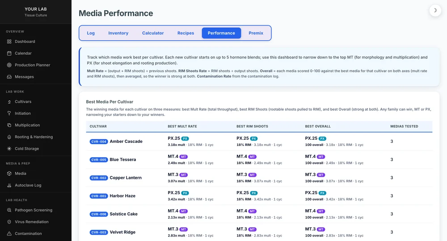Click the Virus Remediation shield icon
This screenshot has height=241, width=447.
9,222
